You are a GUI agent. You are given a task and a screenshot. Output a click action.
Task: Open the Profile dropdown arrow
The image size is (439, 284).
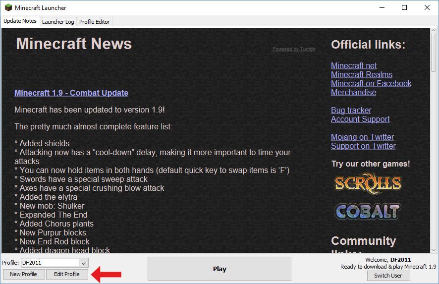coord(84,263)
